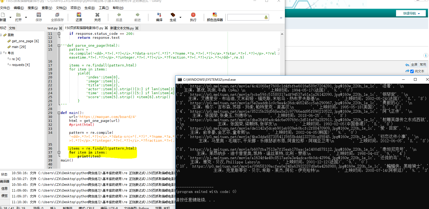Click the editor scrollbar up arrow
Viewport: 429px width, 209px height.
(282, 34)
